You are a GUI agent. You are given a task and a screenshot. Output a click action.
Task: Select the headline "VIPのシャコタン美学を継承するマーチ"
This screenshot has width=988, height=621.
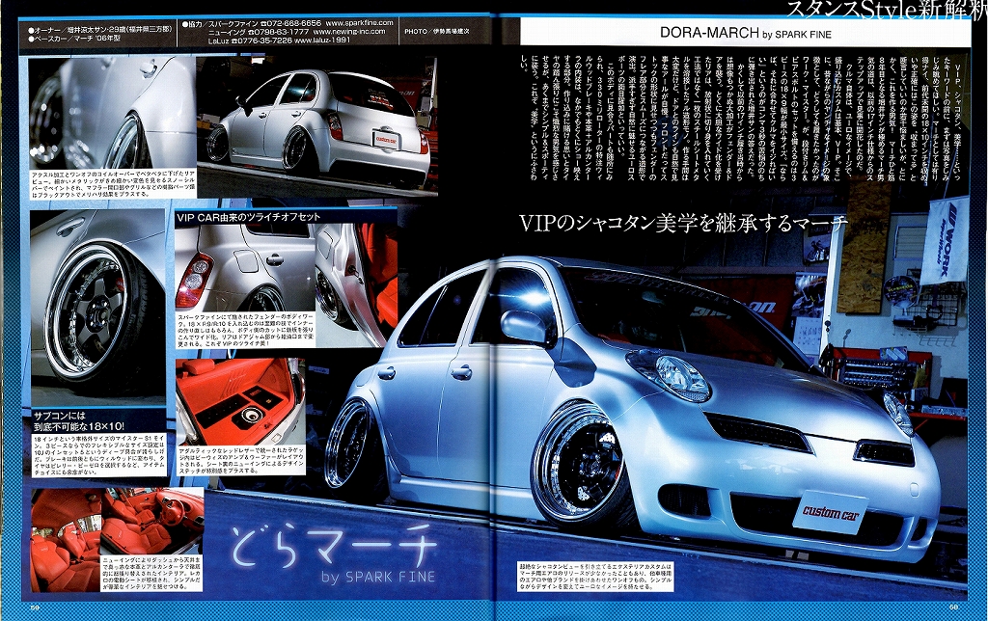(x=684, y=223)
